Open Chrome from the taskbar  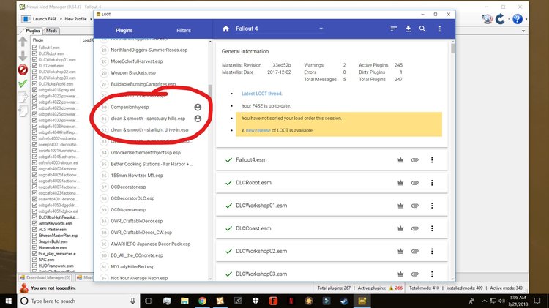[x=202, y=301]
